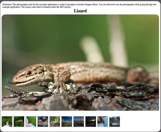Select the summit cross thumbnail

tap(79, 122)
